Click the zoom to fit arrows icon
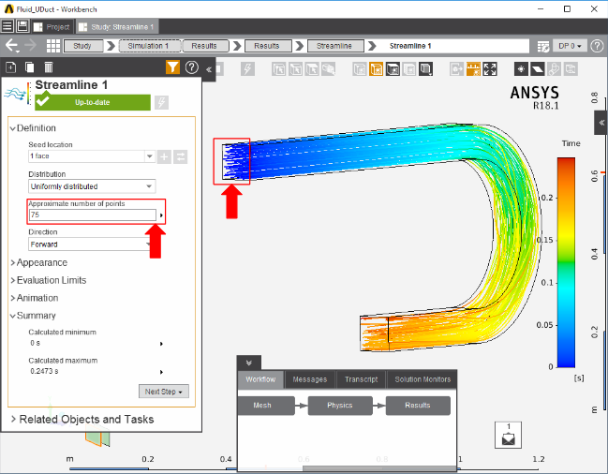Image resolution: width=608 pixels, height=474 pixels. click(x=490, y=69)
